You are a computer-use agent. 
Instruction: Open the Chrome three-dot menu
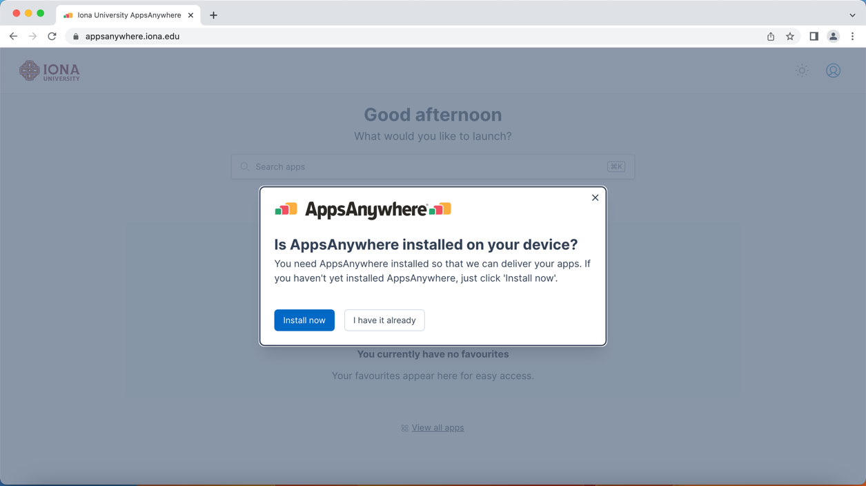852,37
